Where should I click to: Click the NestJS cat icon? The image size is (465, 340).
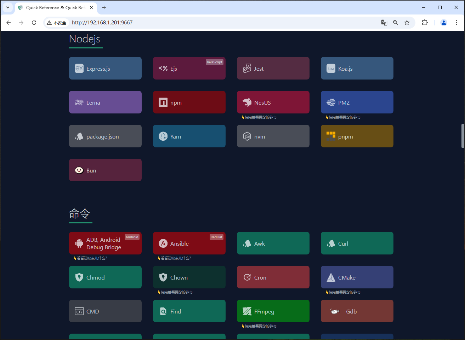pyautogui.click(x=247, y=102)
